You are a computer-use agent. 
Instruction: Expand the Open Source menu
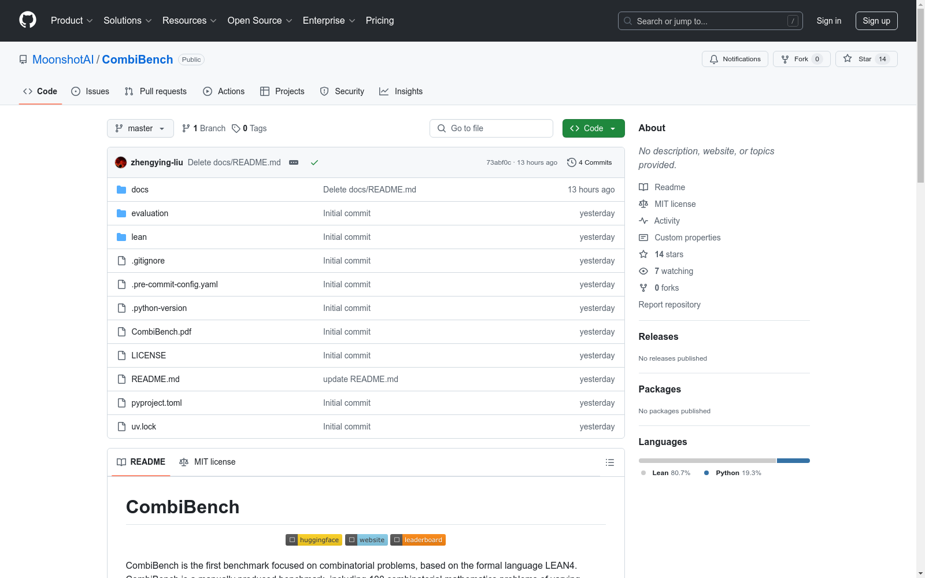[x=260, y=21]
